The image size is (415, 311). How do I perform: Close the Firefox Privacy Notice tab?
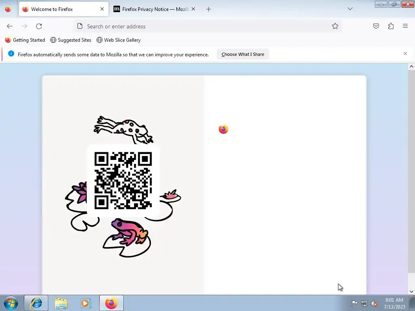[193, 9]
